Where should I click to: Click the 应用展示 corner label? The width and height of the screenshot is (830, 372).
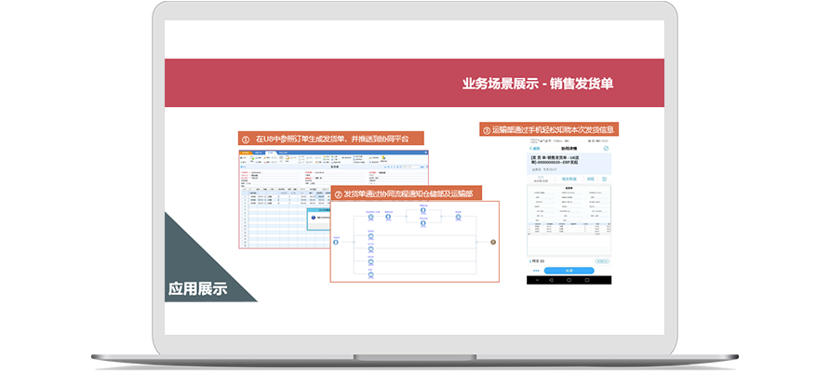point(197,288)
